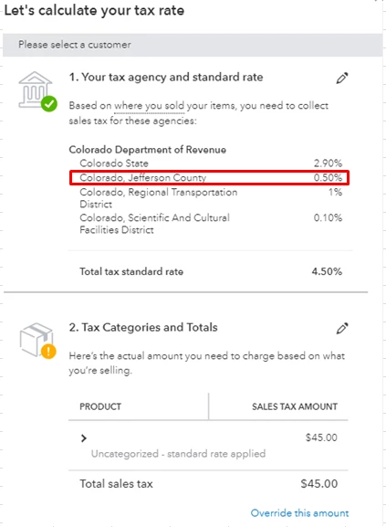Open the Override this amount link
The image size is (386, 527).
pyautogui.click(x=299, y=513)
